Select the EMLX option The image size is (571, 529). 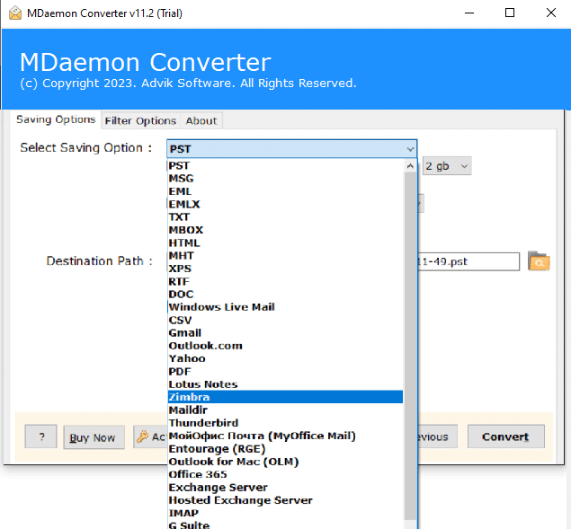point(286,204)
